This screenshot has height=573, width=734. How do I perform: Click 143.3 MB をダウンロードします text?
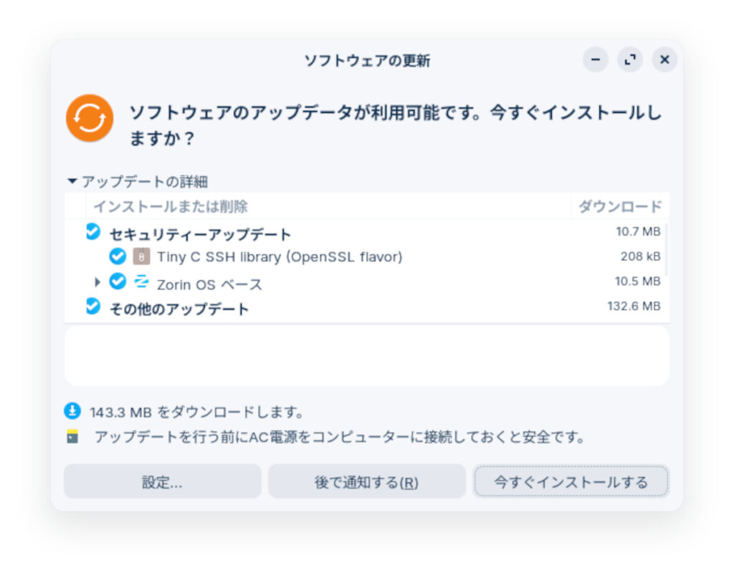[x=196, y=412]
